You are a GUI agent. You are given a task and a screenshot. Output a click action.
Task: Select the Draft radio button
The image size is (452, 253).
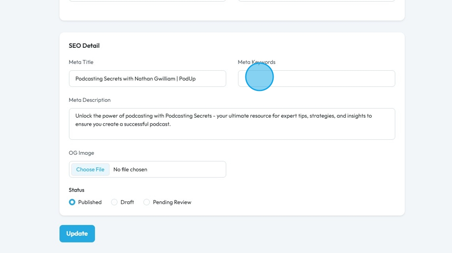click(114, 202)
